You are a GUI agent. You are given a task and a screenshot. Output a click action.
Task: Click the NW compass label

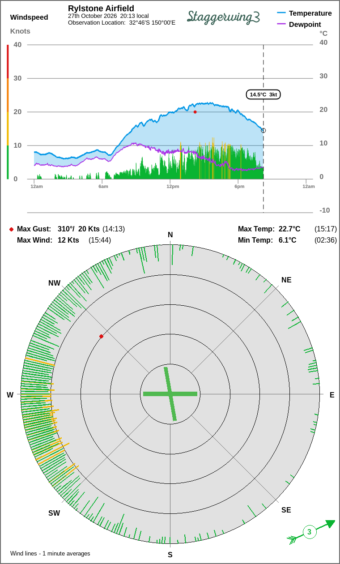[x=54, y=283]
